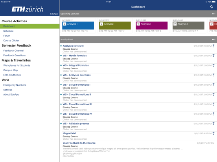Open the olive Analysis I lecture card
The image size is (217, 162).
click(115, 25)
